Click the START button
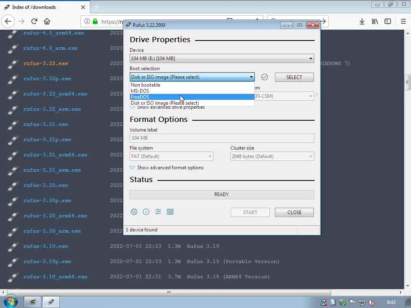Screen dimensions: 411x308 click(x=250, y=213)
